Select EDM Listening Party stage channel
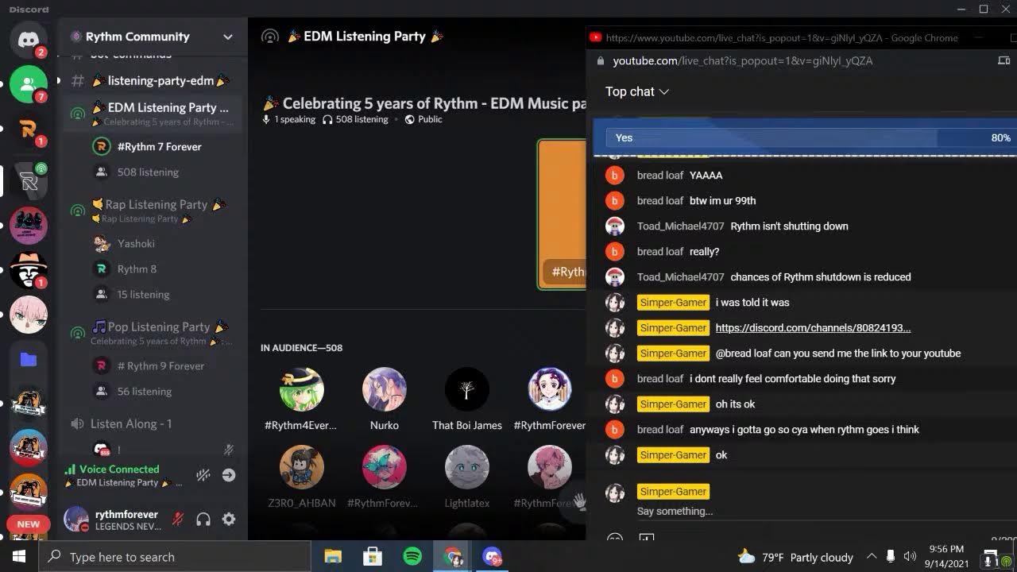Image resolution: width=1017 pixels, height=572 pixels. point(151,114)
